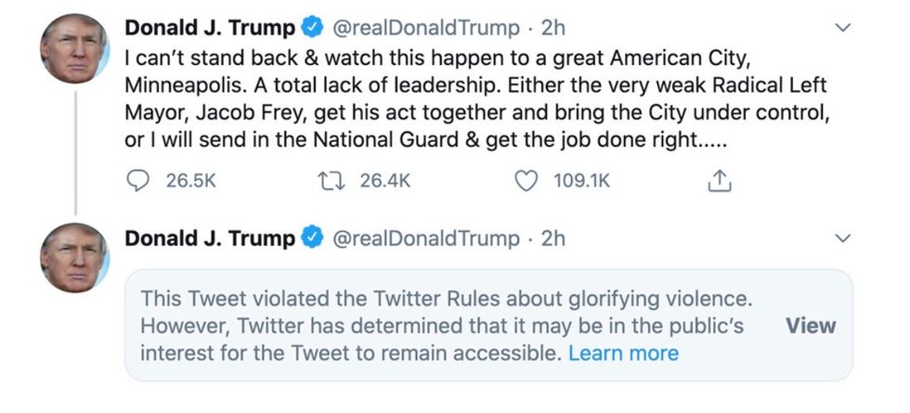This screenshot has width=910, height=413.
Task: Click the reply speech bubble icon
Action: pos(137,181)
